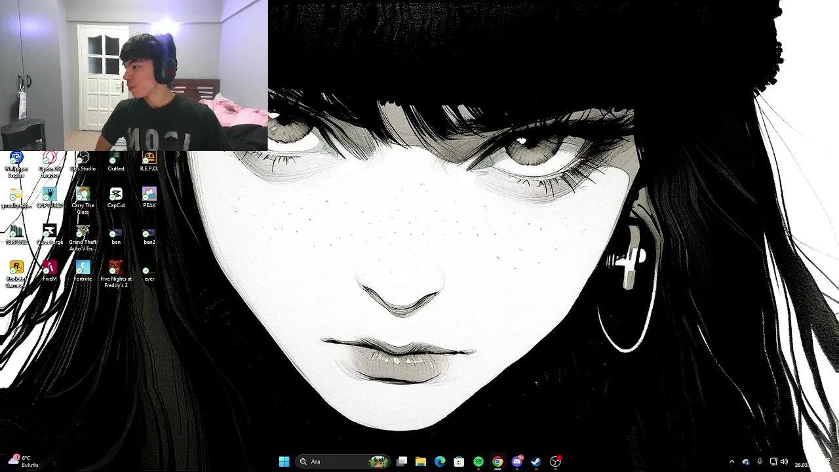Select the Fortnite desktop shortcut

[83, 272]
